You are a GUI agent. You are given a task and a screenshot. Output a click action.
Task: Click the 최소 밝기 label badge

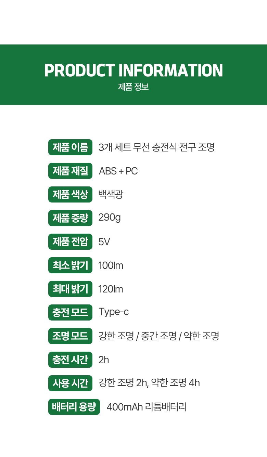click(70, 265)
